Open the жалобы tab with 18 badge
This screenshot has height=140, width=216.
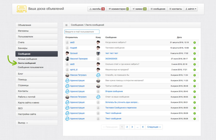tap(97, 9)
